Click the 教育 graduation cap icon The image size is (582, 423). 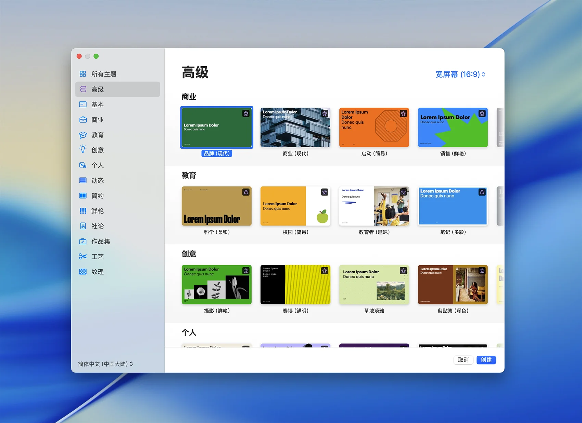pos(83,135)
